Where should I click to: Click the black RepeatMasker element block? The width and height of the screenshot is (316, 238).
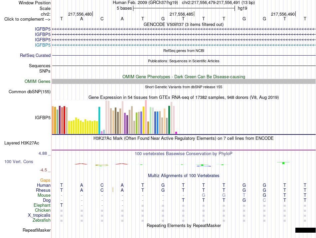pos(305,230)
